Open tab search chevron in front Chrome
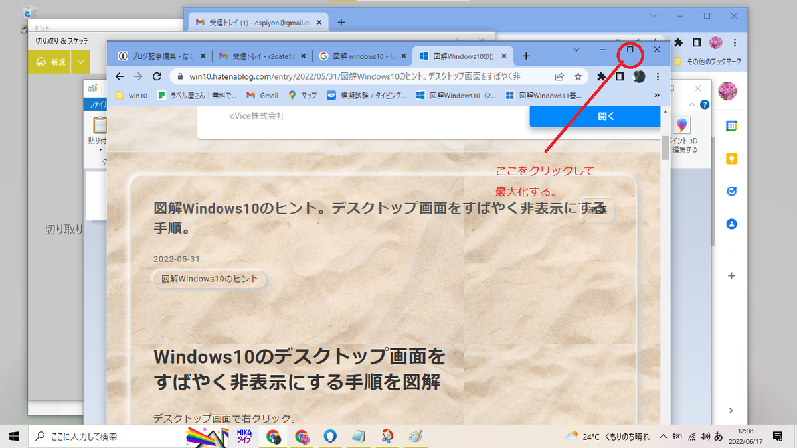Image resolution: width=797 pixels, height=448 pixels. (576, 50)
